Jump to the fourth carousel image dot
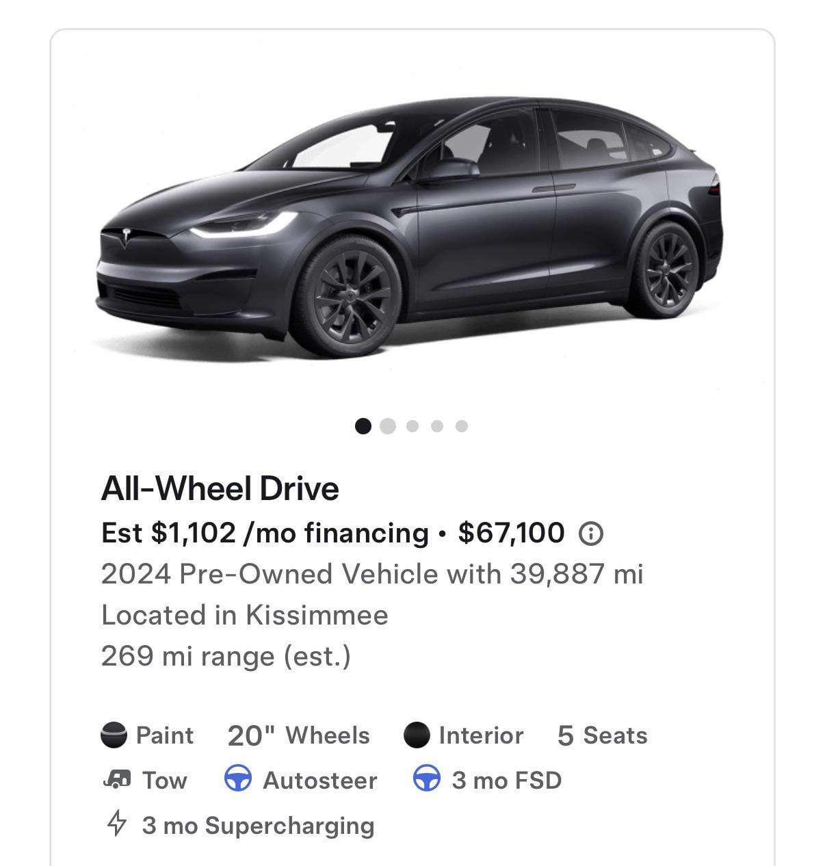This screenshot has width=825, height=866. pyautogui.click(x=437, y=426)
